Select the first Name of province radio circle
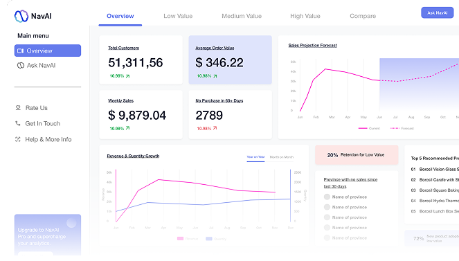The height and width of the screenshot is (261, 459). (327, 197)
